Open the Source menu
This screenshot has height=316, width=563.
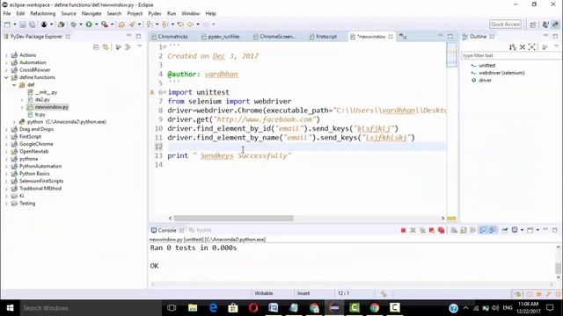[x=69, y=14]
